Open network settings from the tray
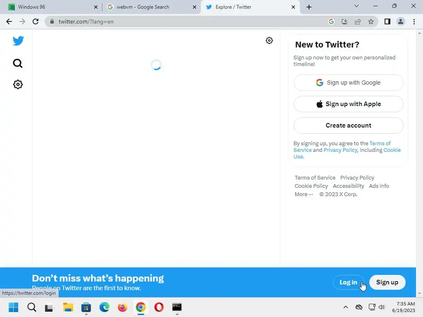This screenshot has width=423, height=317. tap(372, 307)
